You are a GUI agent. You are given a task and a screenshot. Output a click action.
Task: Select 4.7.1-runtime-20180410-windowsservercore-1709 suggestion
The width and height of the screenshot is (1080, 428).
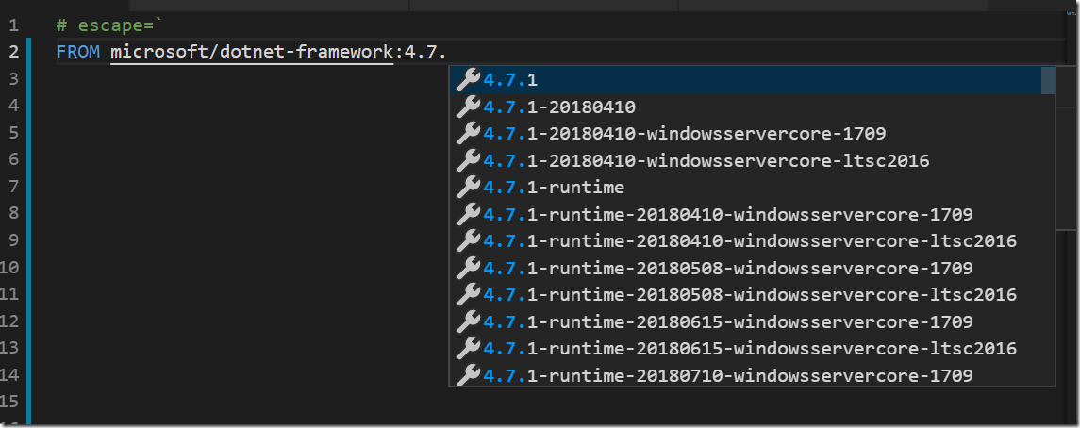[x=752, y=214]
